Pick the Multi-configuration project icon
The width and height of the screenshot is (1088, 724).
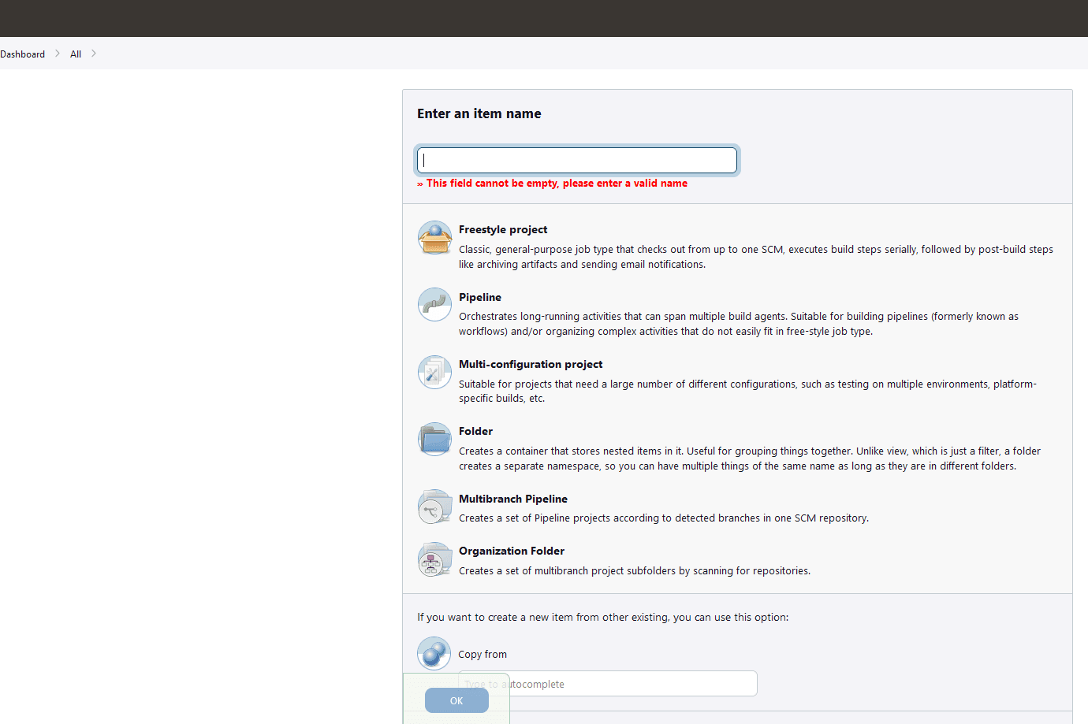click(434, 372)
